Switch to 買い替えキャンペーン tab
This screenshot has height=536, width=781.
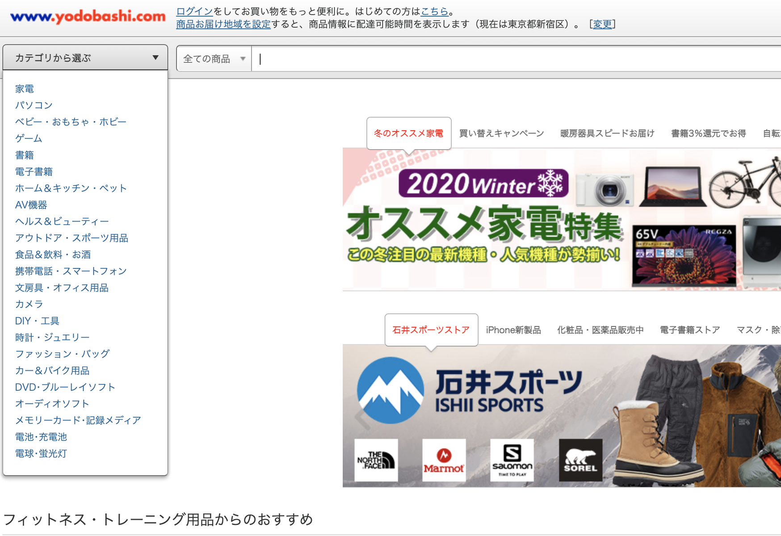point(502,134)
